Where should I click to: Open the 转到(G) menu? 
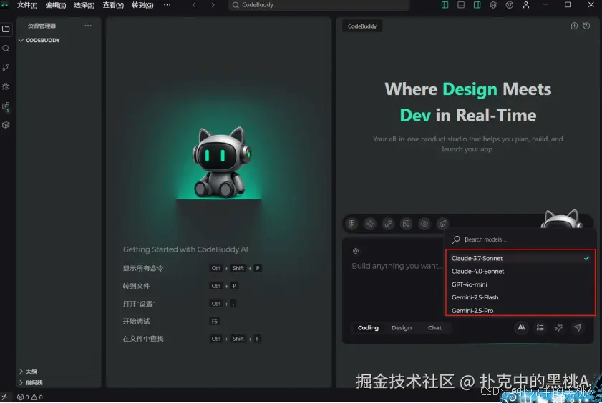(142, 5)
